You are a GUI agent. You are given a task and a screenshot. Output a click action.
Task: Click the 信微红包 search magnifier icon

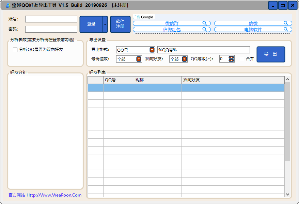(x=205, y=30)
